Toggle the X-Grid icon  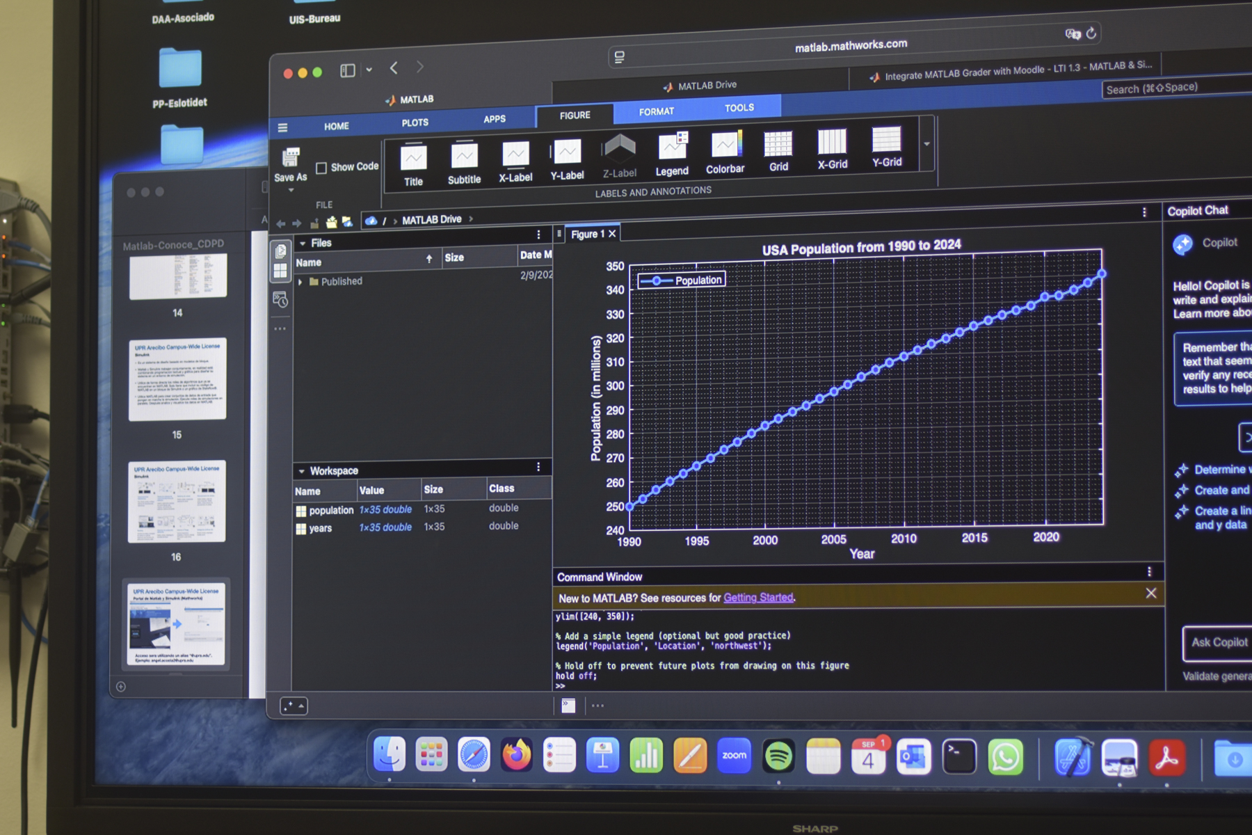[832, 141]
